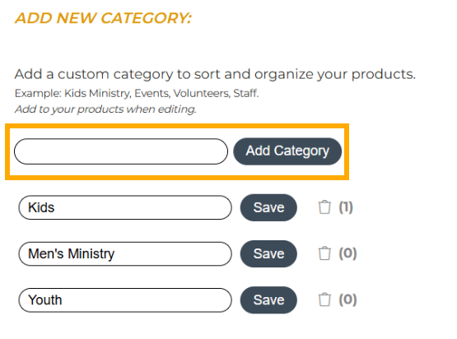Click the orange highlight frame border
The image size is (457, 339).
[x=177, y=126]
